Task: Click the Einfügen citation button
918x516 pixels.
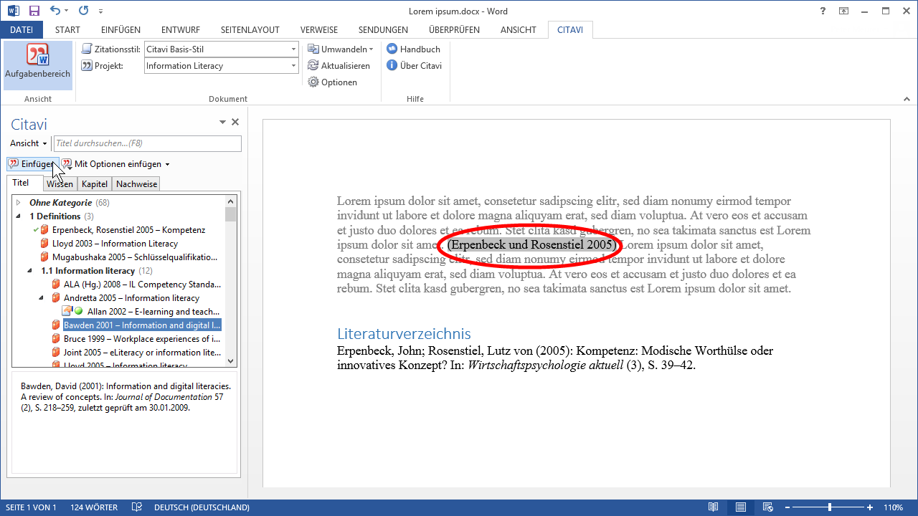Action: click(32, 164)
